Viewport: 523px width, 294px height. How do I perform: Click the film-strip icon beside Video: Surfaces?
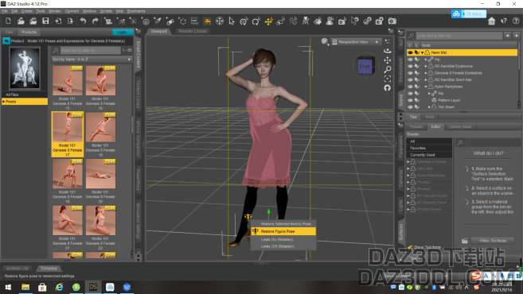click(x=465, y=241)
